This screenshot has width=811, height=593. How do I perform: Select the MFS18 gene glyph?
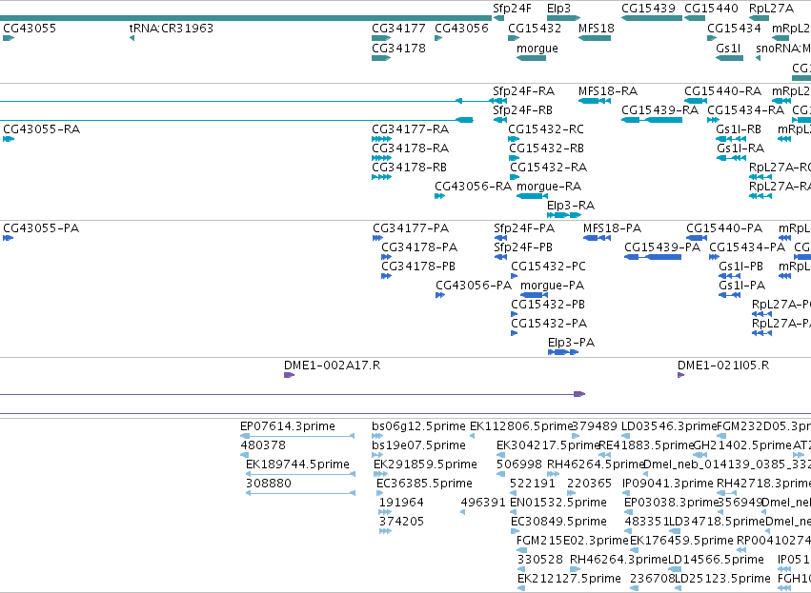point(595,38)
